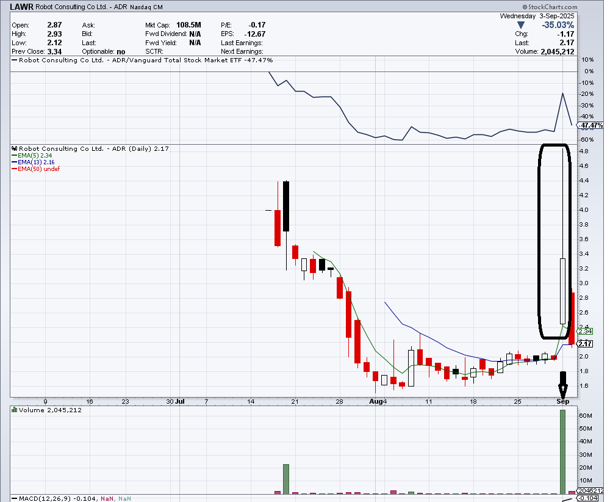Click the company name Robot Consulting Co Ltd.
Image resolution: width=610 pixels, height=502 pixels.
pyautogui.click(x=71, y=7)
